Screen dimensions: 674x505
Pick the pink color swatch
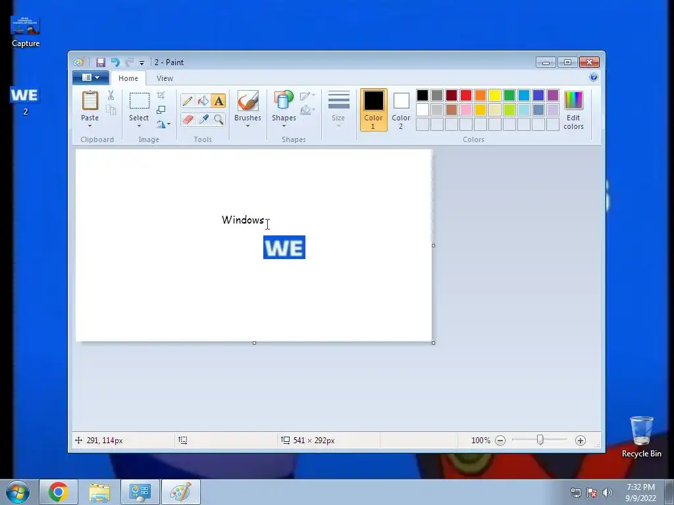466,110
